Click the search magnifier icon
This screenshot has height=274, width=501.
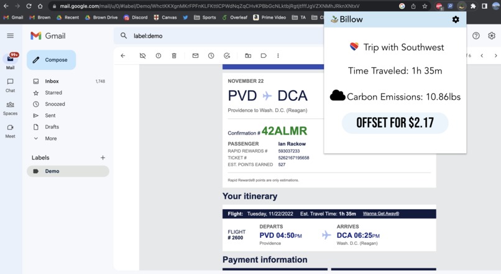(x=124, y=36)
